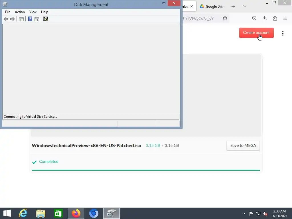Open the Action Center flag icon

pyautogui.click(x=251, y=213)
